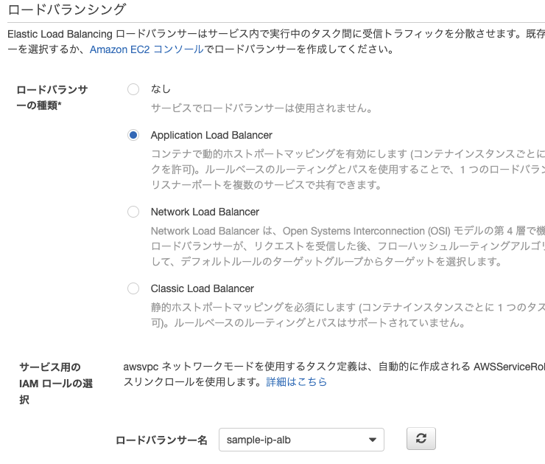Click the サービスでロードバランサーは使用されません description
This screenshot has height=464, width=545.
(x=261, y=108)
